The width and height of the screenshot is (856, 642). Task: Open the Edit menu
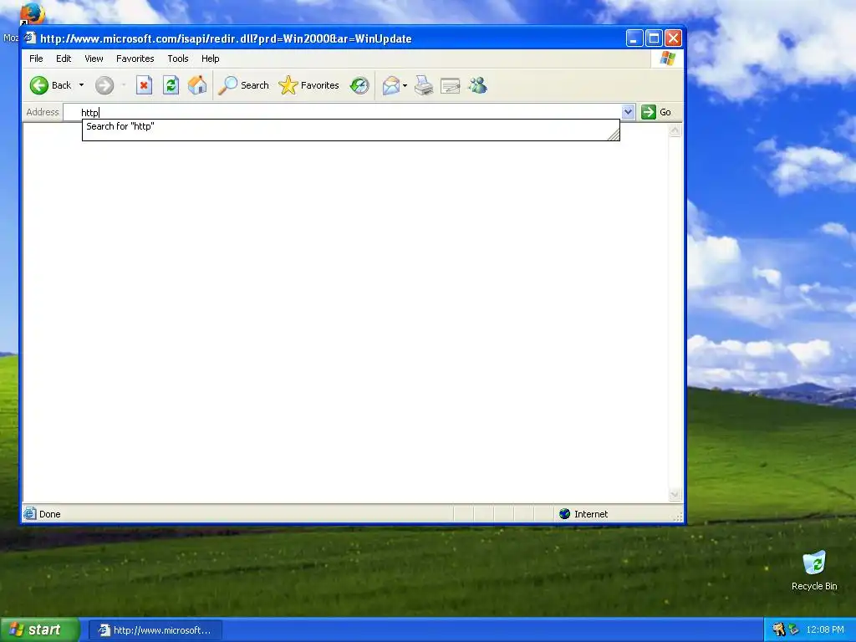tap(64, 59)
